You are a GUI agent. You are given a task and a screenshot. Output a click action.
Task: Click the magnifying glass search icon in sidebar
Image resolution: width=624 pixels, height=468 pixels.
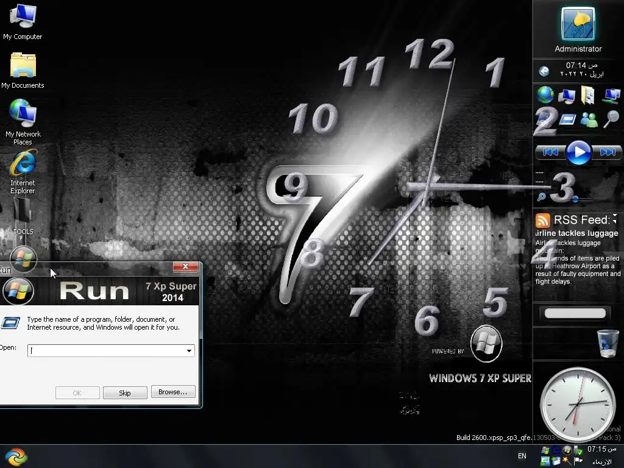[x=611, y=119]
